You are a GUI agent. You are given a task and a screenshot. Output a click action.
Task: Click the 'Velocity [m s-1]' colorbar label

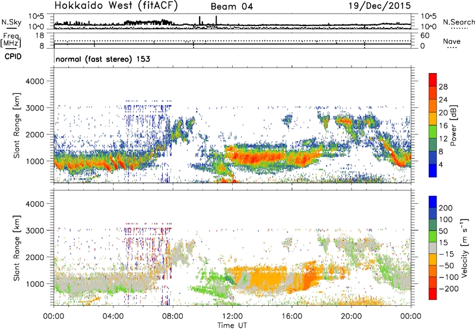pos(464,248)
